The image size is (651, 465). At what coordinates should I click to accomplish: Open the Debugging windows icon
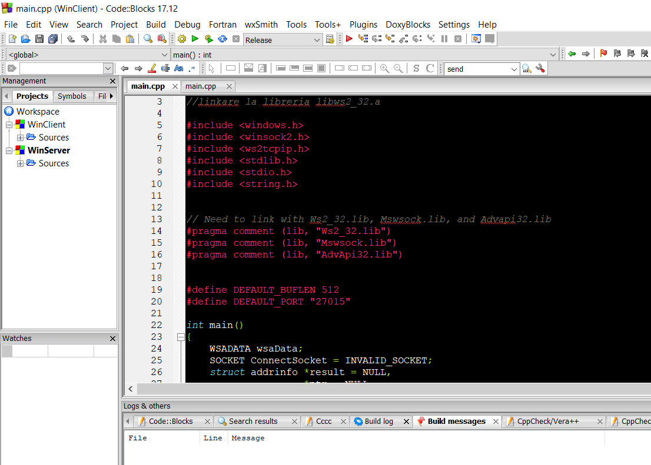(476, 39)
